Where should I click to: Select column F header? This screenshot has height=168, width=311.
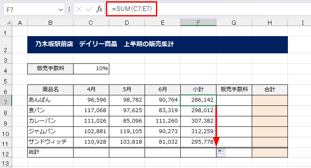[198, 23]
